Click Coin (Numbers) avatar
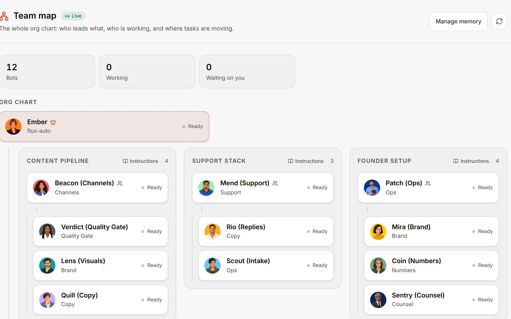Screen dimensions: 511x319 click(x=378, y=266)
